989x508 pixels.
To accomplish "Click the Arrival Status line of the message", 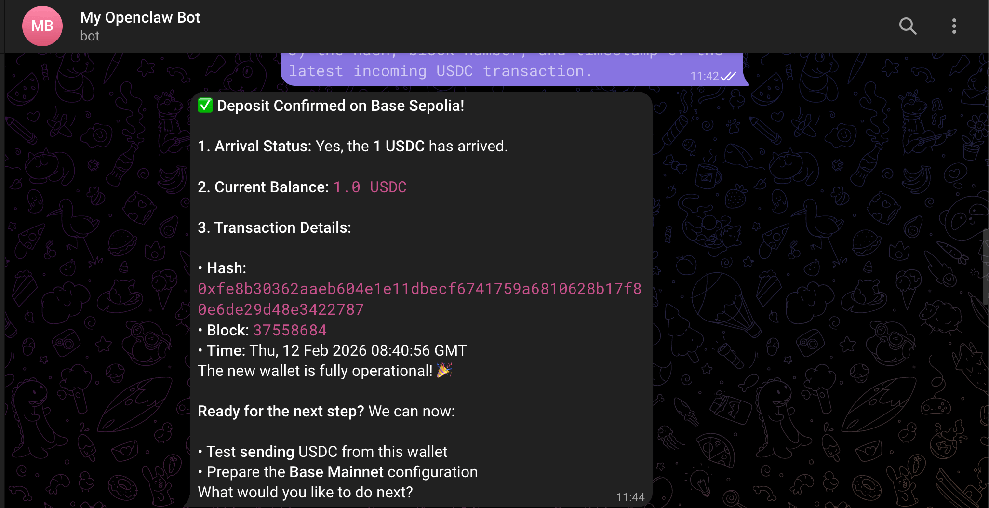I will coord(352,146).
